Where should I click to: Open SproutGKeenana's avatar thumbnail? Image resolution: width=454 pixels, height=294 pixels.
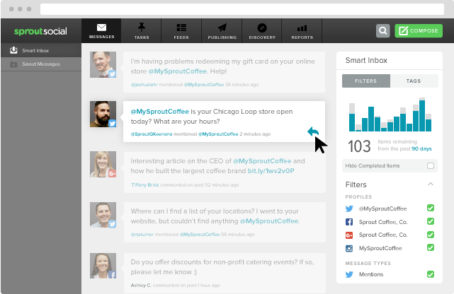click(103, 114)
